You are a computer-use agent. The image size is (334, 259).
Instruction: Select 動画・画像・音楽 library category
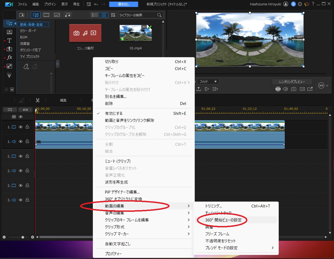tap(33, 24)
